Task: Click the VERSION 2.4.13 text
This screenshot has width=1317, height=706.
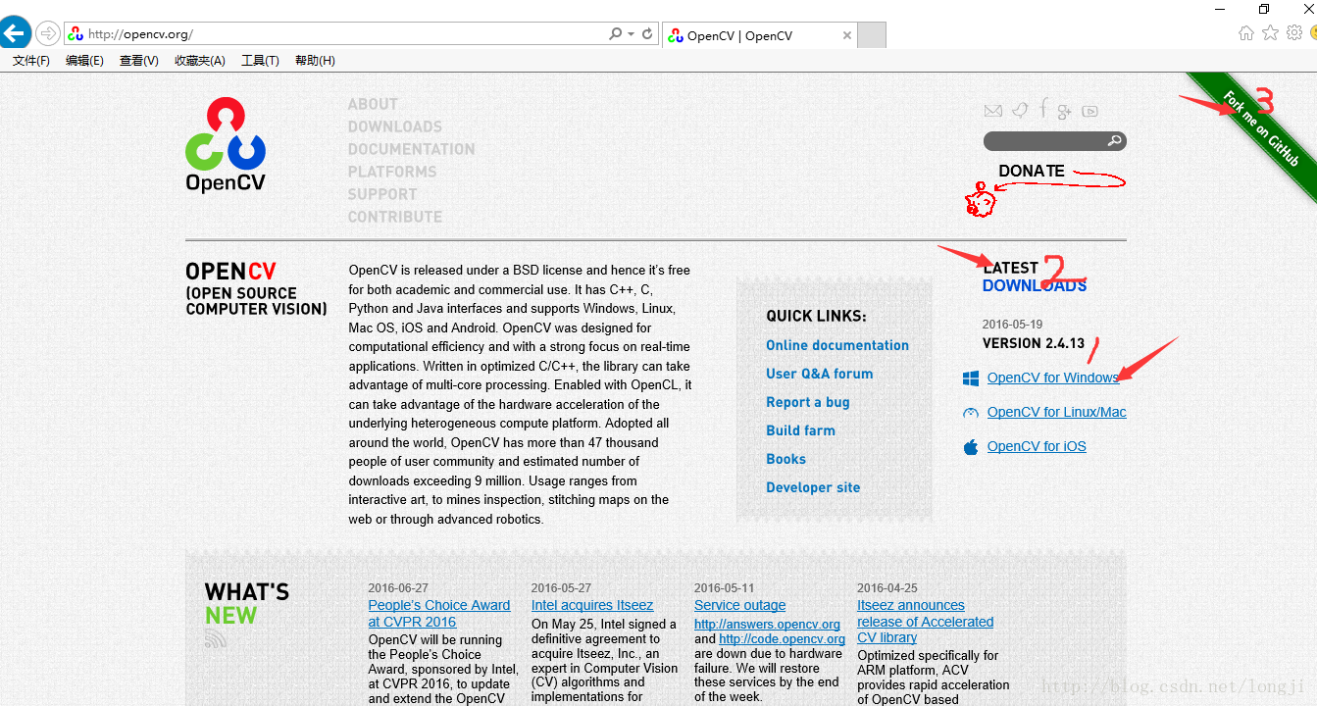Action: 1034,343
